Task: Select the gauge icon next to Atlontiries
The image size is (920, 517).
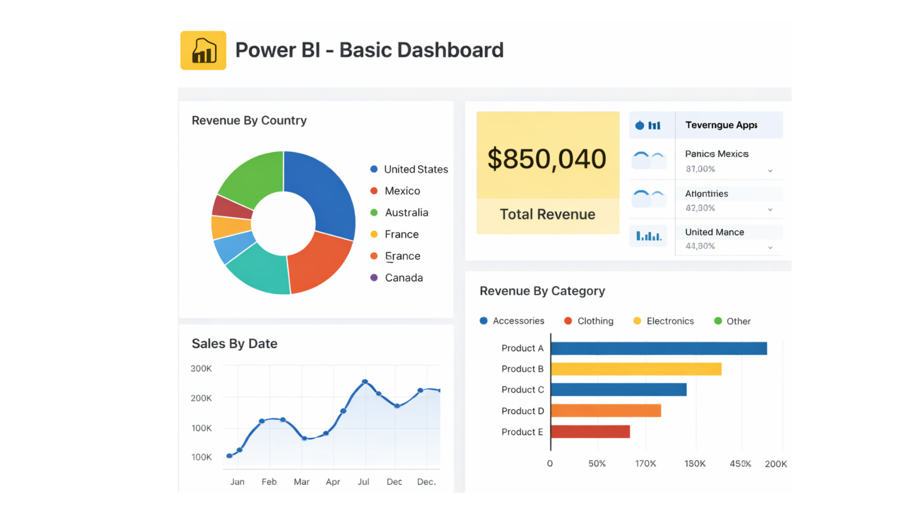Action: coord(649,198)
